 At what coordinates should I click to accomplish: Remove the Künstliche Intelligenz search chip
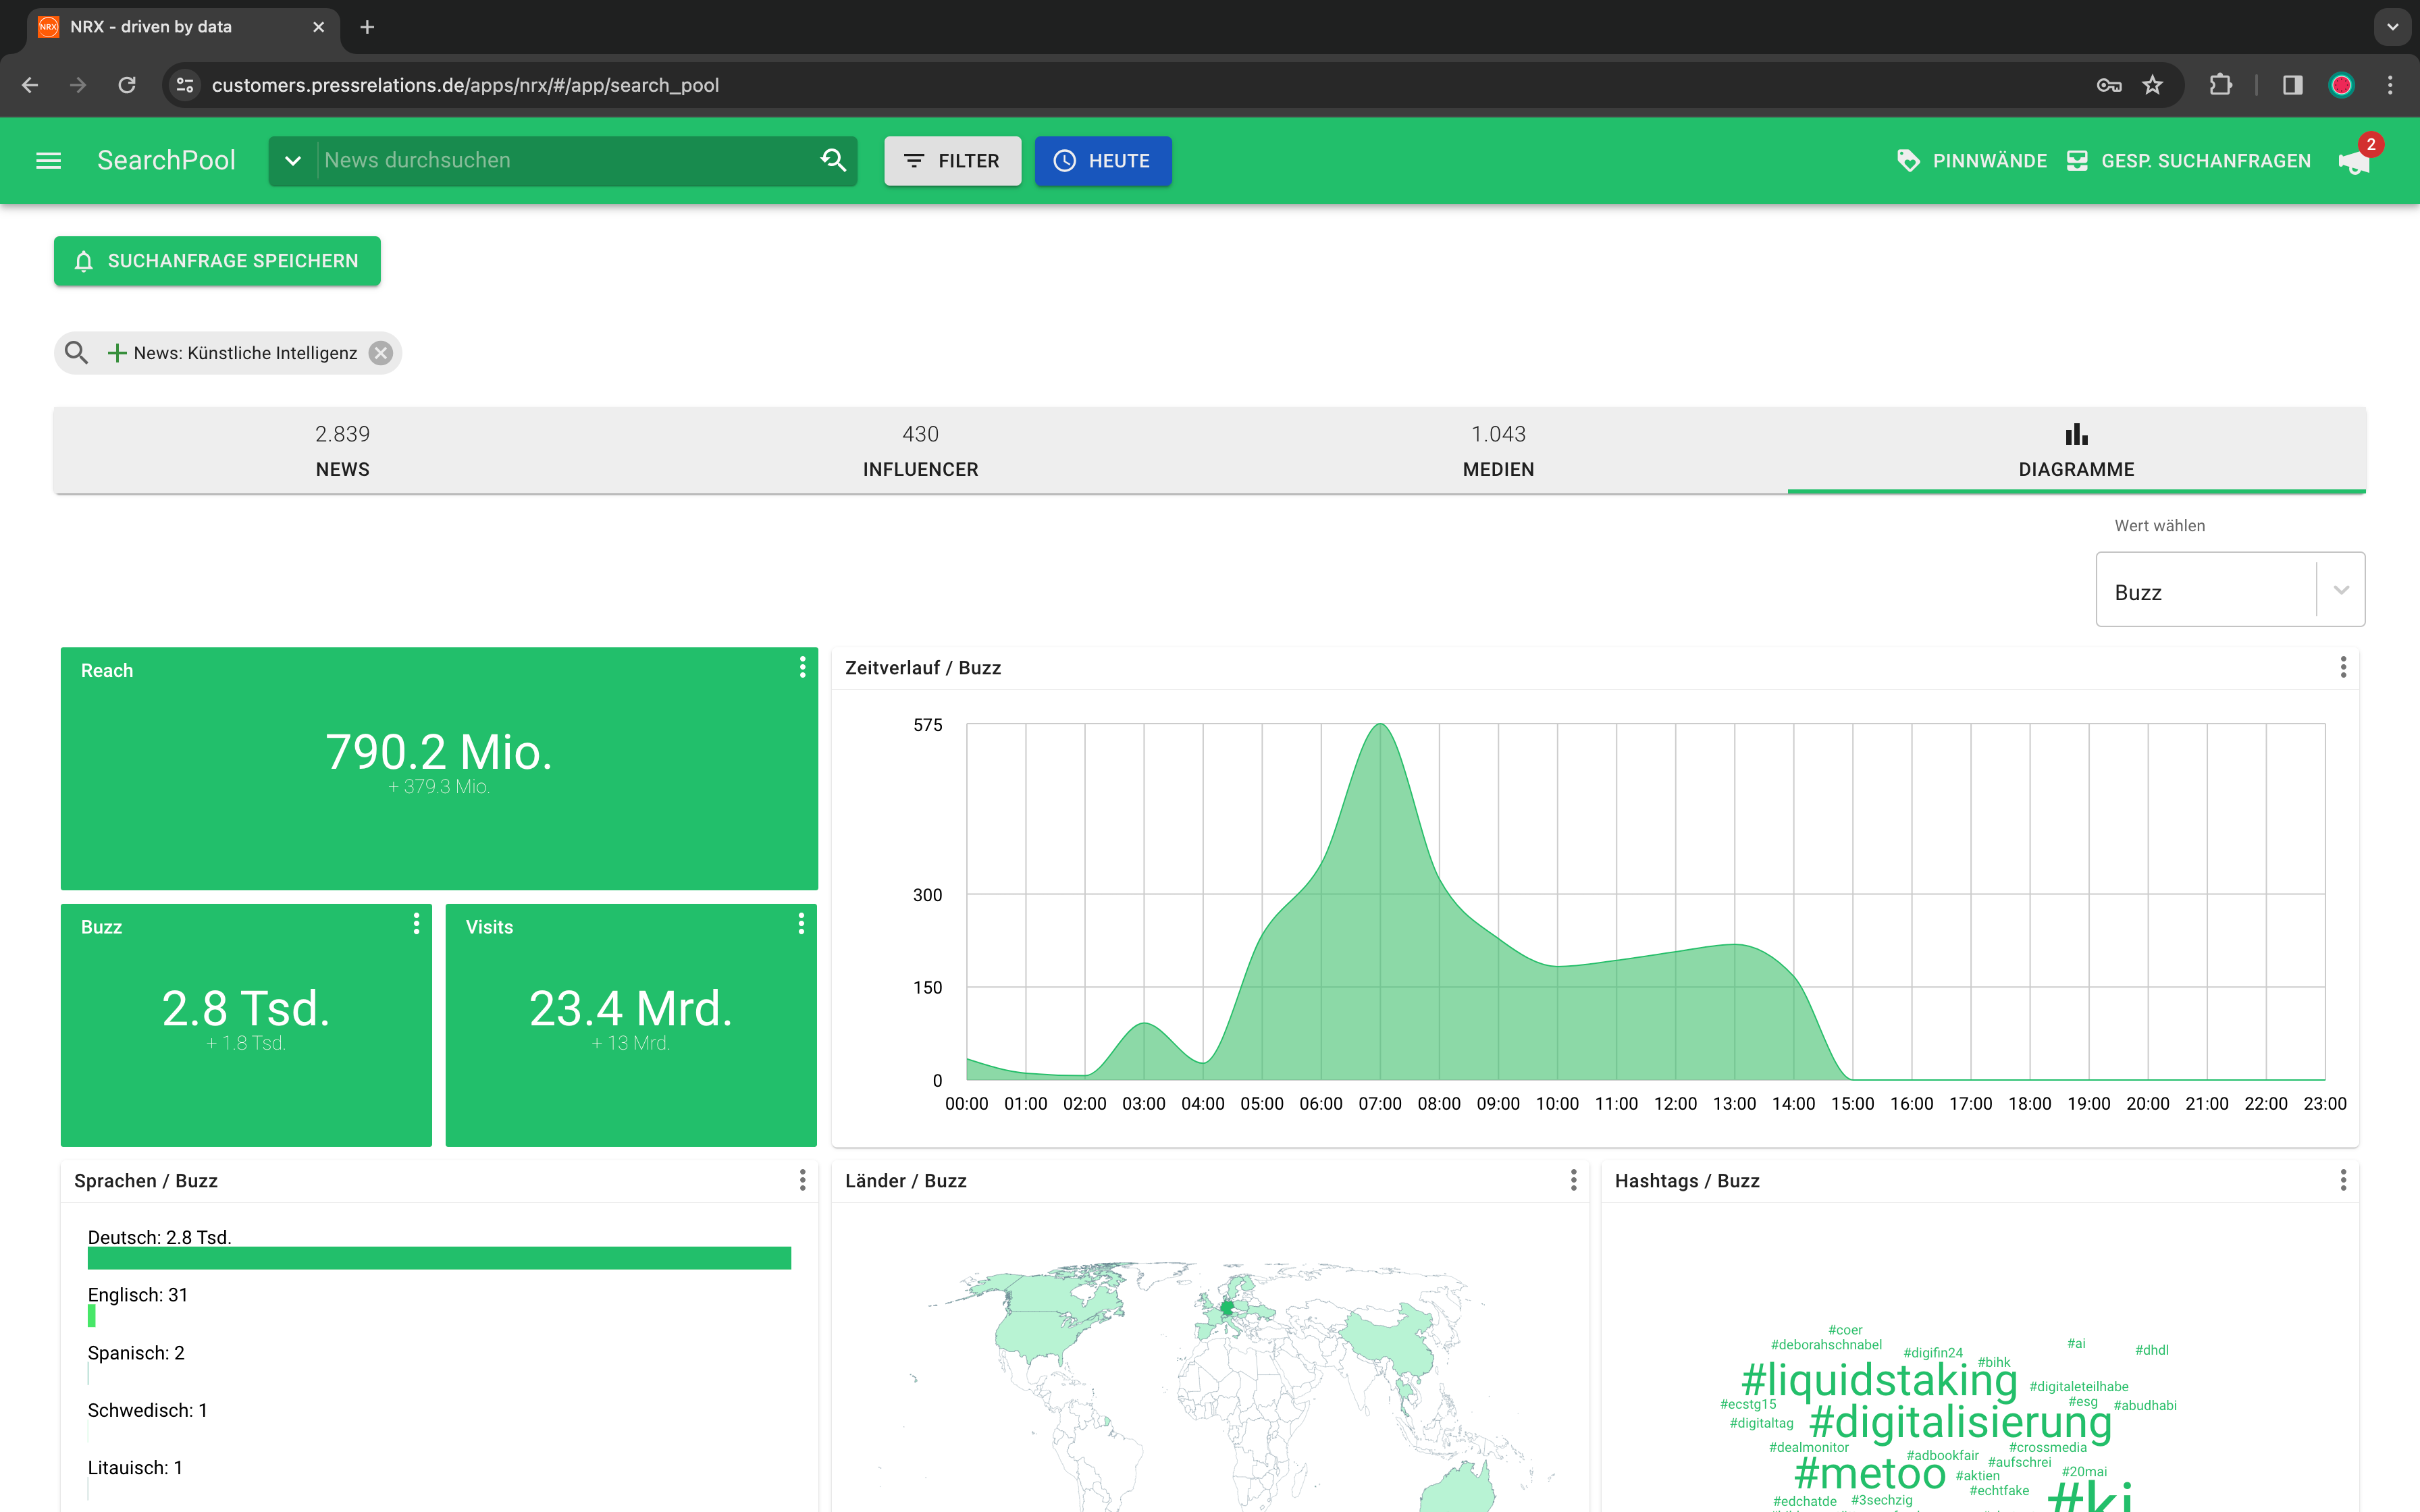pyautogui.click(x=381, y=353)
